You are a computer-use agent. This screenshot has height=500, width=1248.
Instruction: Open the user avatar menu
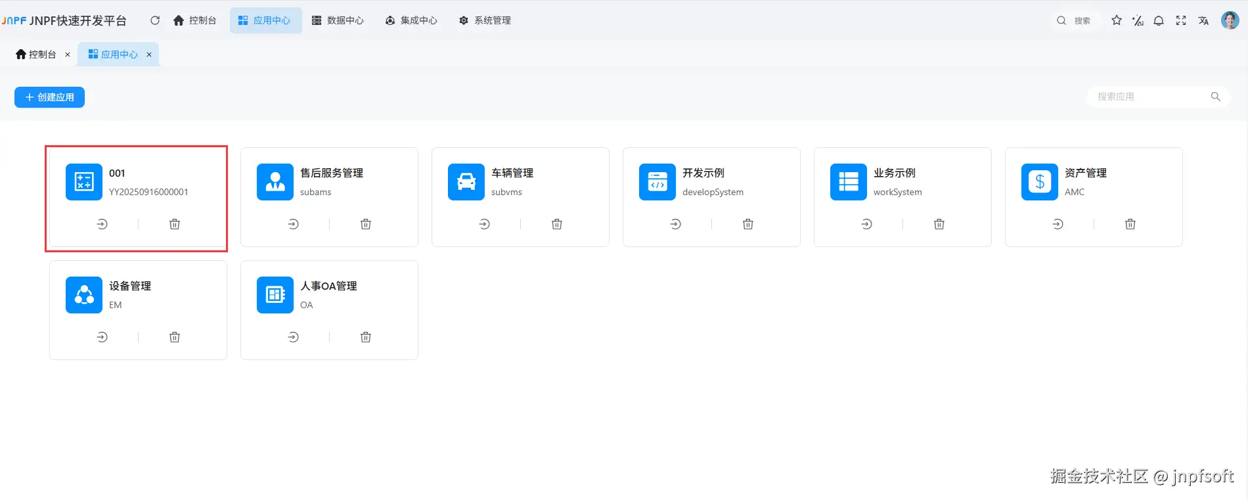click(x=1230, y=20)
